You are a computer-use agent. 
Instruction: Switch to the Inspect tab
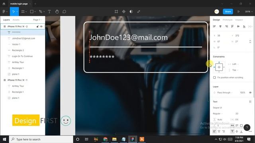[239, 20]
